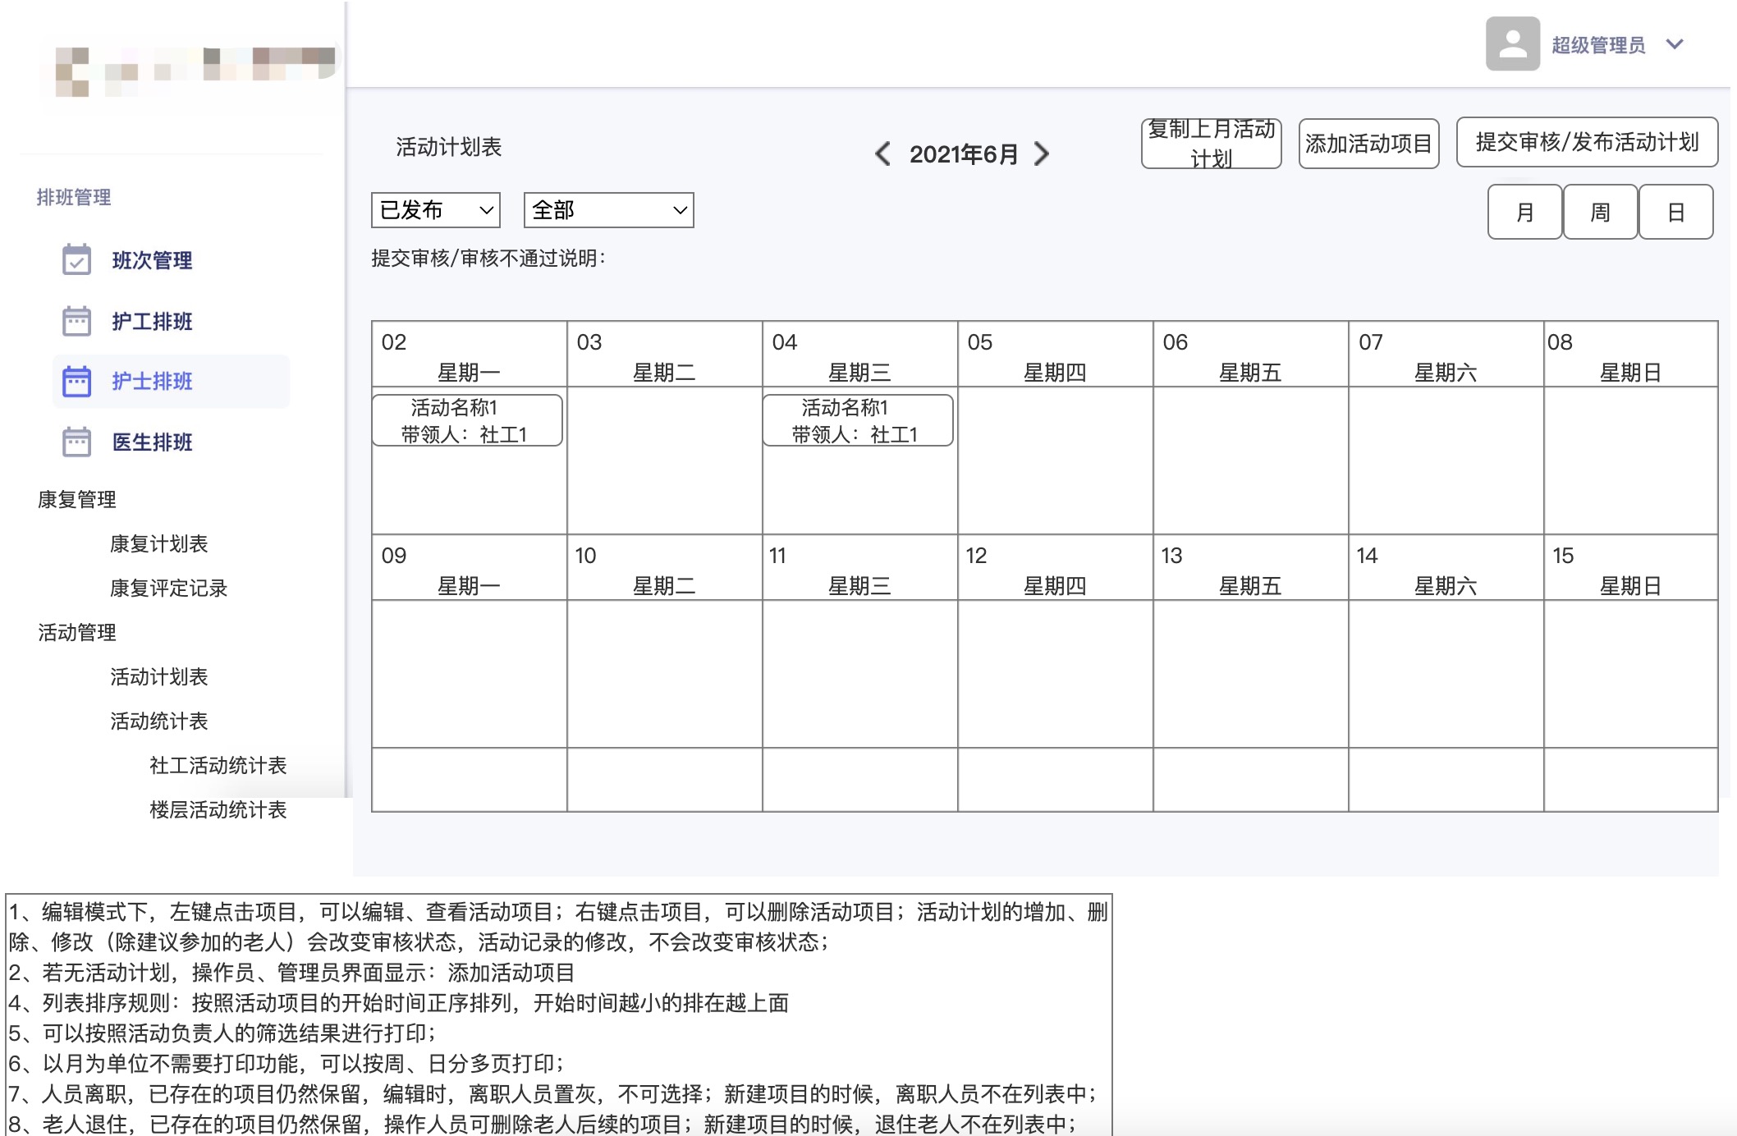Open 楼层活动统计表 in sidebar
This screenshot has height=1136, width=1737.
point(218,809)
